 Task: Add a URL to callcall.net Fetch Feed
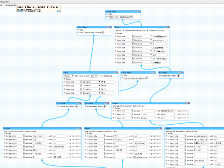[78, 30]
